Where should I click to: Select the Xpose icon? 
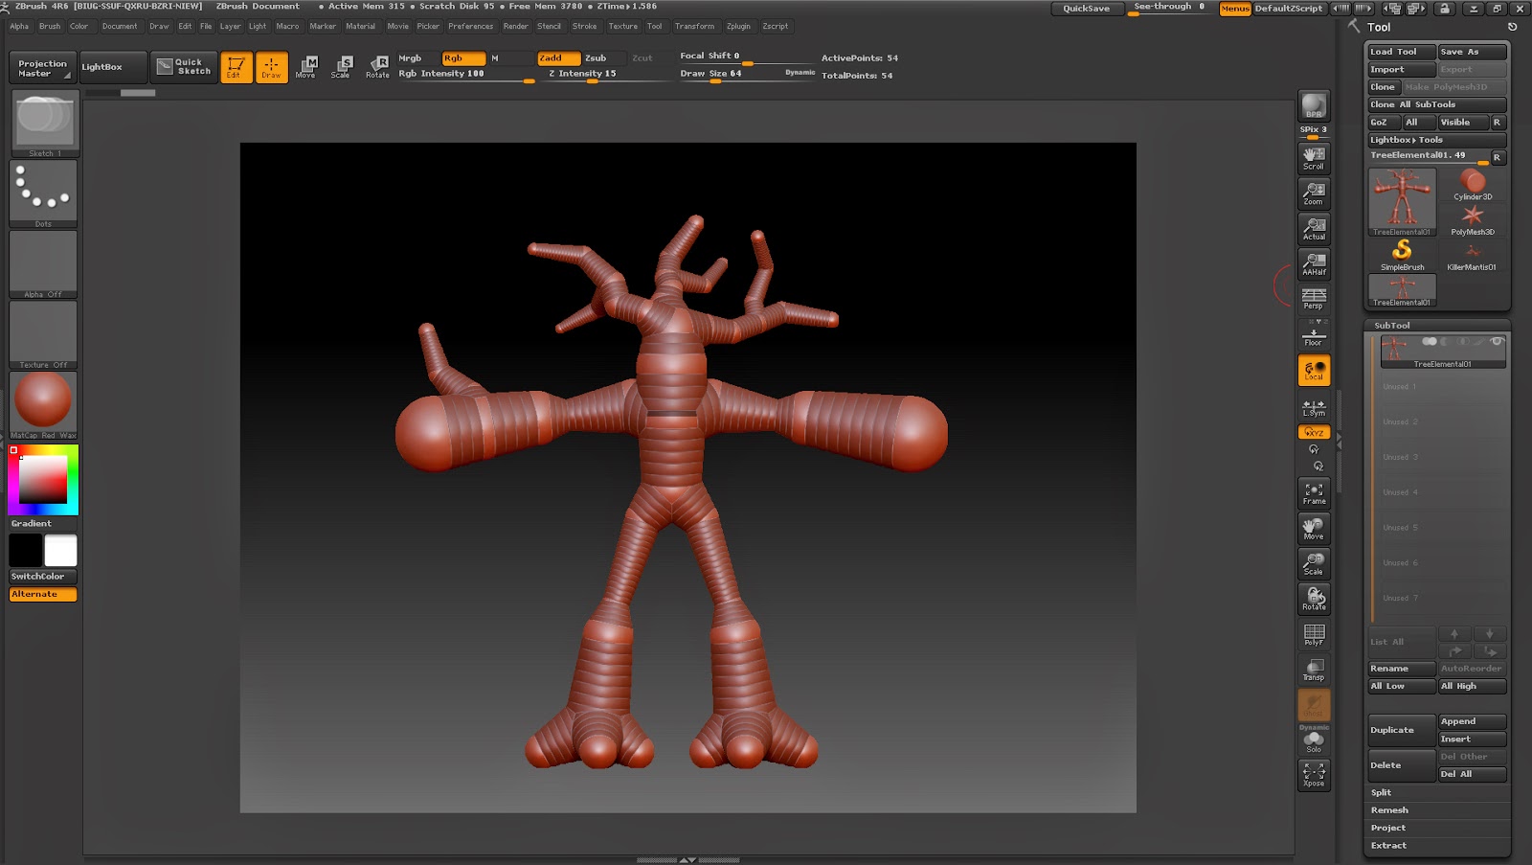point(1314,774)
